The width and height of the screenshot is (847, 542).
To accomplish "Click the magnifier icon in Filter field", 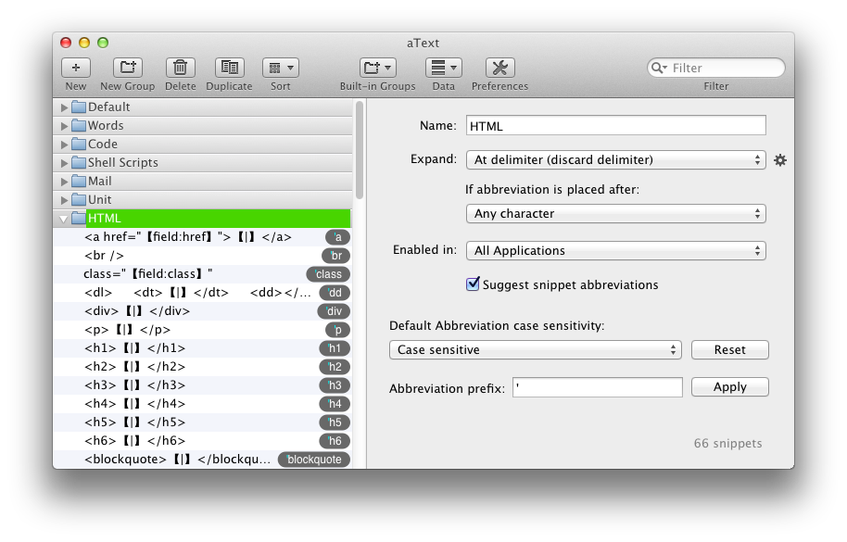I will click(x=659, y=68).
